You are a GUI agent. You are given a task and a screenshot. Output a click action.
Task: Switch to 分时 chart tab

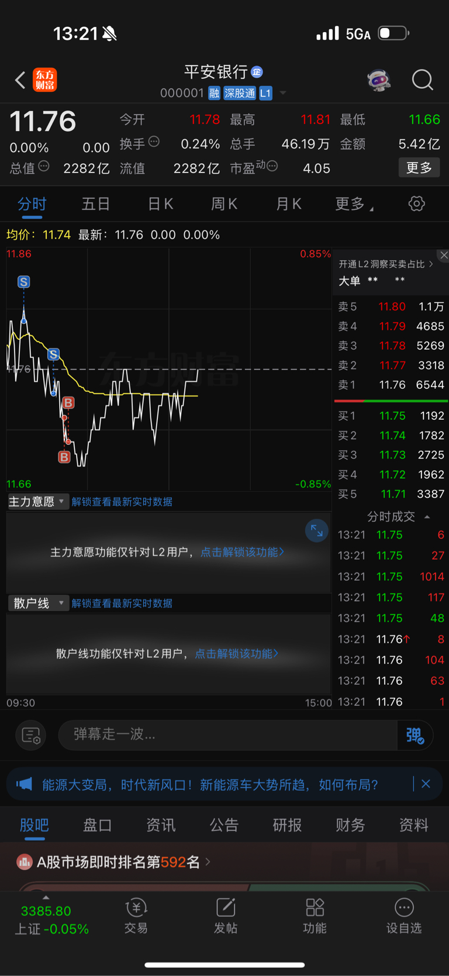pyautogui.click(x=32, y=204)
